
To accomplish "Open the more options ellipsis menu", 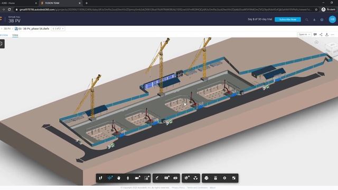I will point(333,34).
